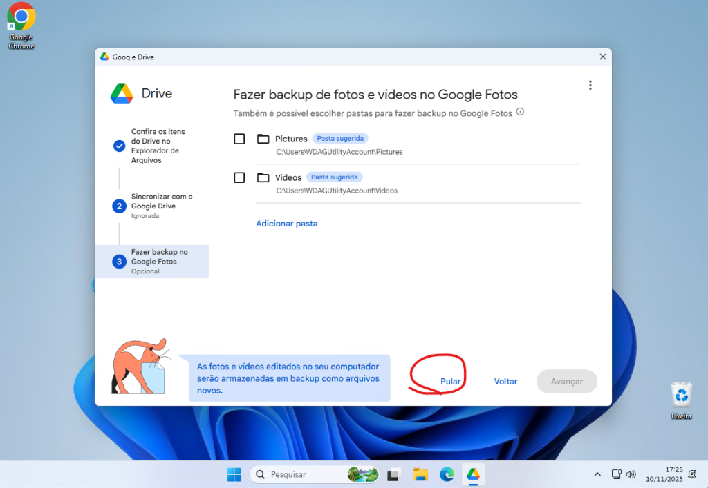This screenshot has width=708, height=488.
Task: Click the Google Drive logo in sidebar
Action: [x=122, y=93]
